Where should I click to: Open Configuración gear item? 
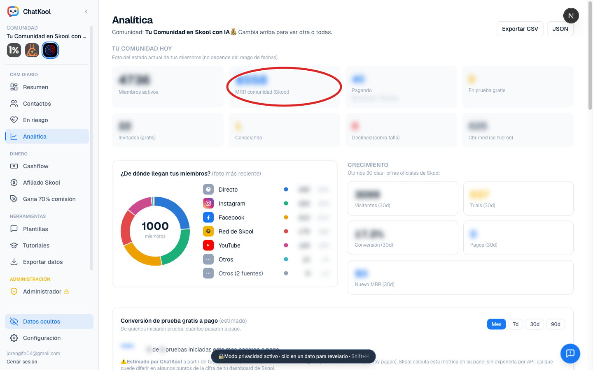[49, 338]
